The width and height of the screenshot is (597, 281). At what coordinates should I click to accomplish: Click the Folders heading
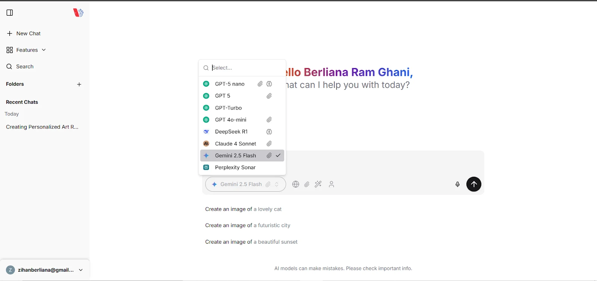pos(15,84)
